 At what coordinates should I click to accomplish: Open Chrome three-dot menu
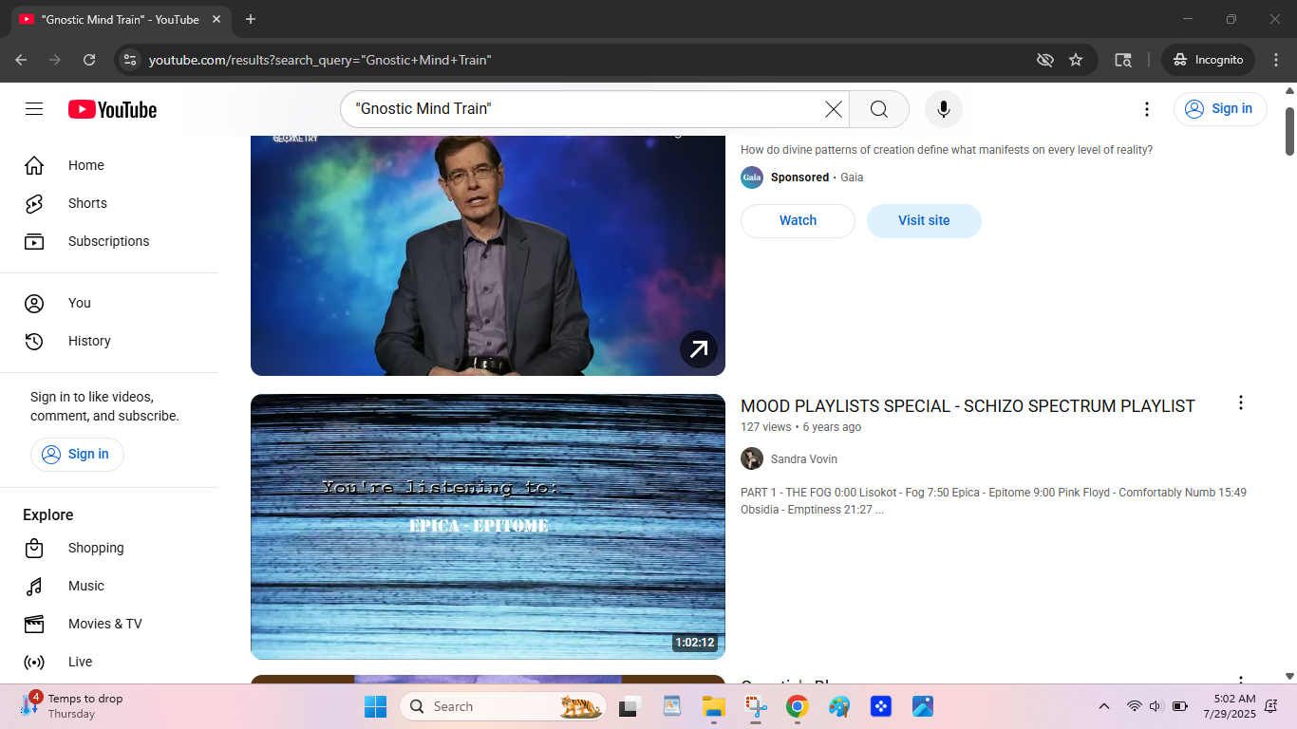1276,60
